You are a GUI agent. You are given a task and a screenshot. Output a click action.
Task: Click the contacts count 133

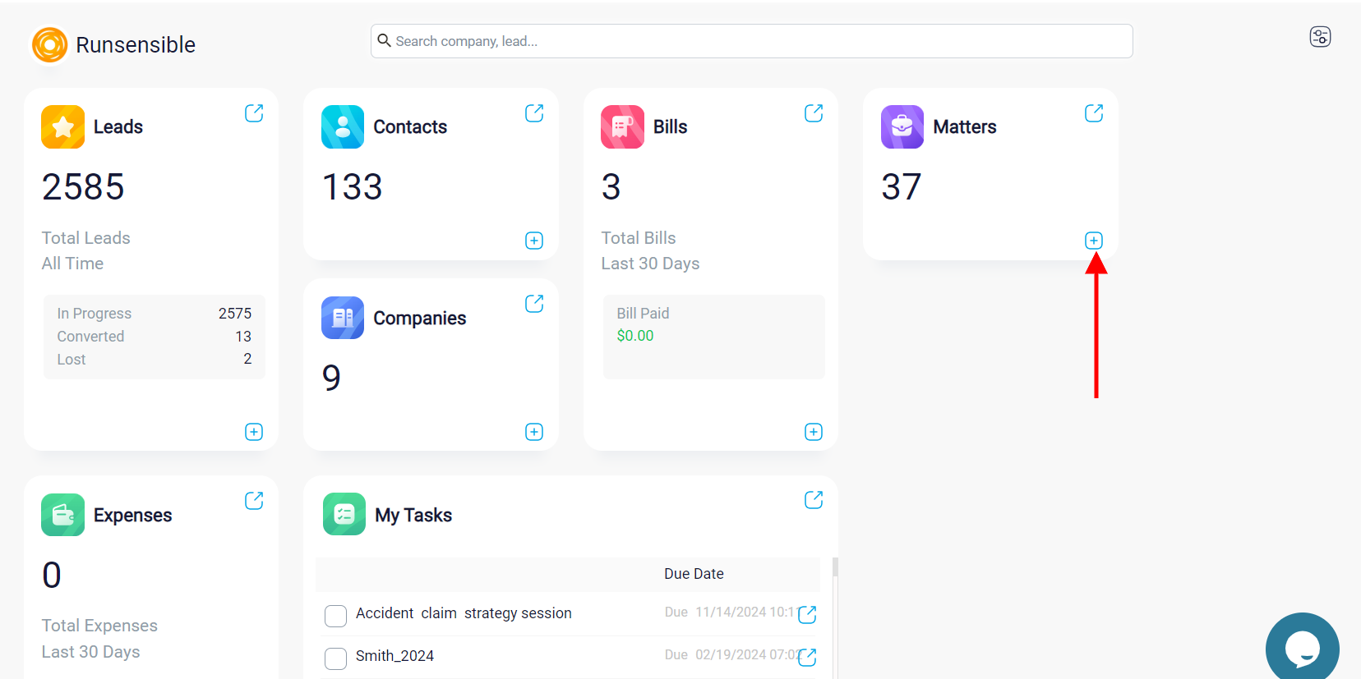[353, 186]
